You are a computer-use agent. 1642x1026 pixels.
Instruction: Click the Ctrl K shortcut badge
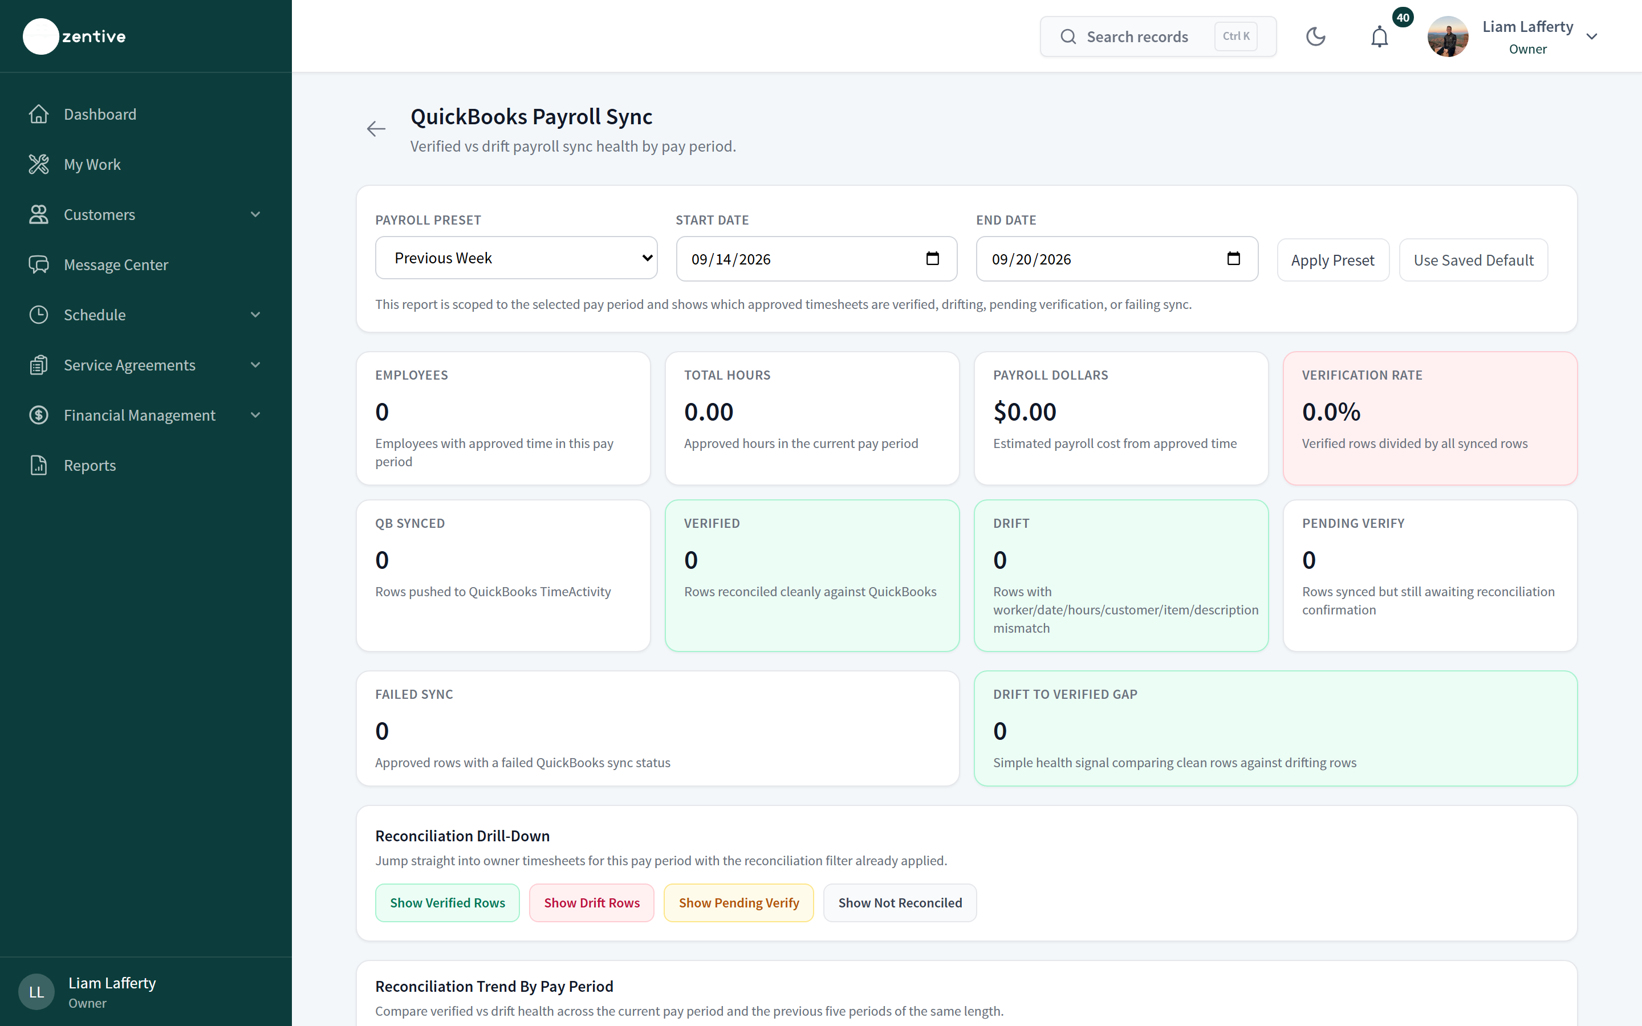[1235, 36]
